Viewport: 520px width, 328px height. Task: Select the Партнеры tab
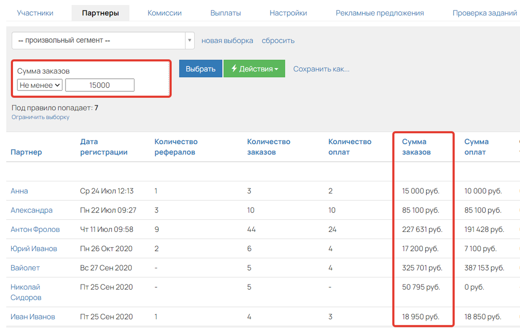point(101,13)
